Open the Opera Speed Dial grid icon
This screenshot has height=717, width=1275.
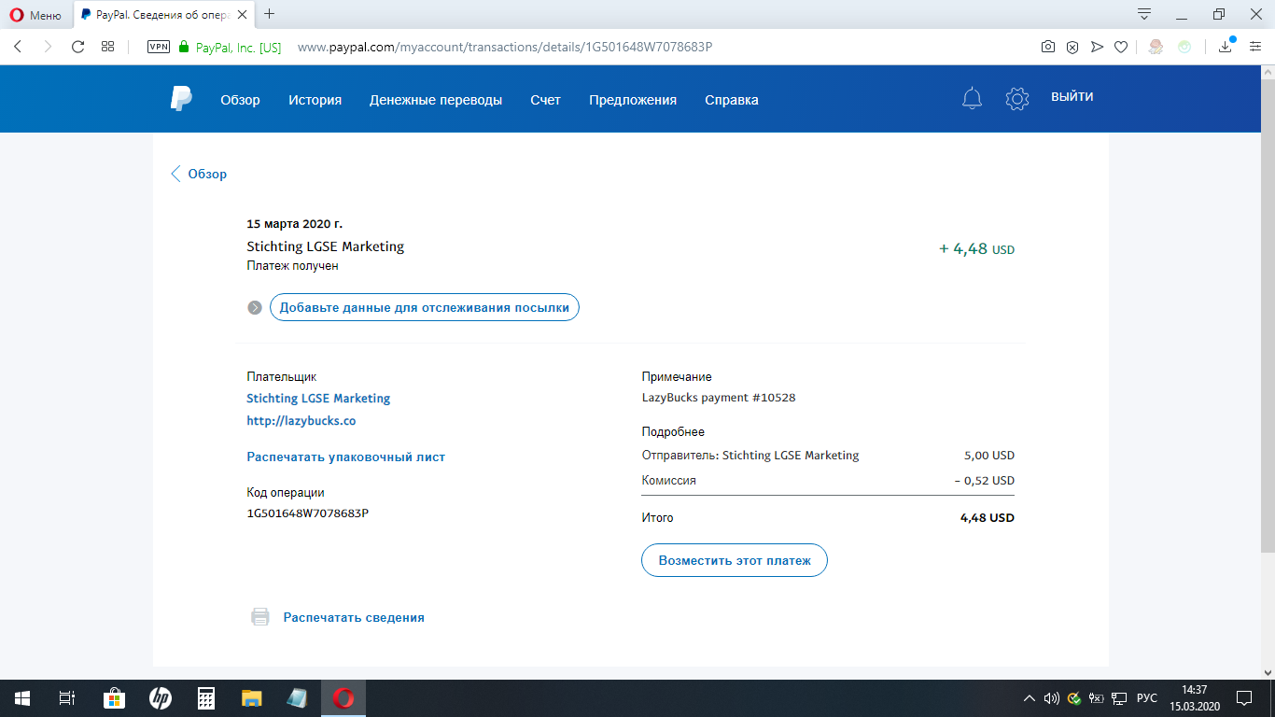pos(108,47)
